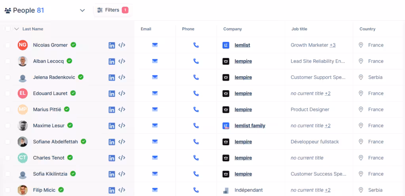Open the Filters button
This screenshot has width=405, height=196.
[x=112, y=10]
